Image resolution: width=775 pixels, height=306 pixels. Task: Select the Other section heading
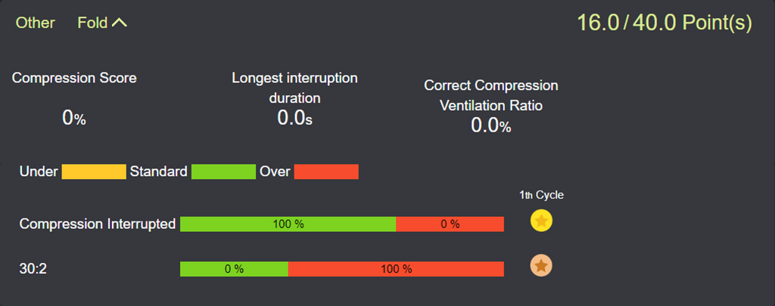(36, 23)
